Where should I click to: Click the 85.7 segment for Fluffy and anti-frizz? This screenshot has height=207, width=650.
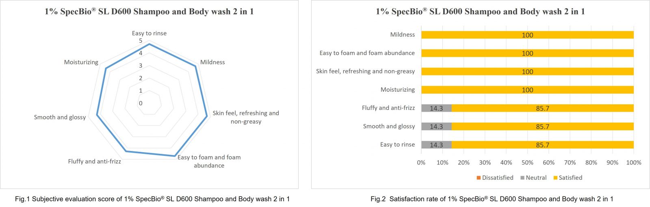pos(543,108)
